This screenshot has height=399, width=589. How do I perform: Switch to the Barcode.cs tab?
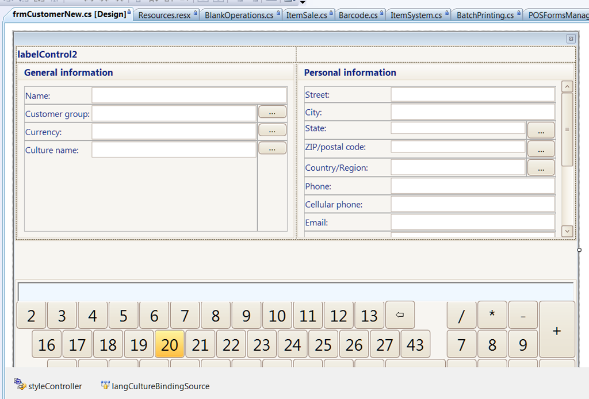pyautogui.click(x=358, y=15)
